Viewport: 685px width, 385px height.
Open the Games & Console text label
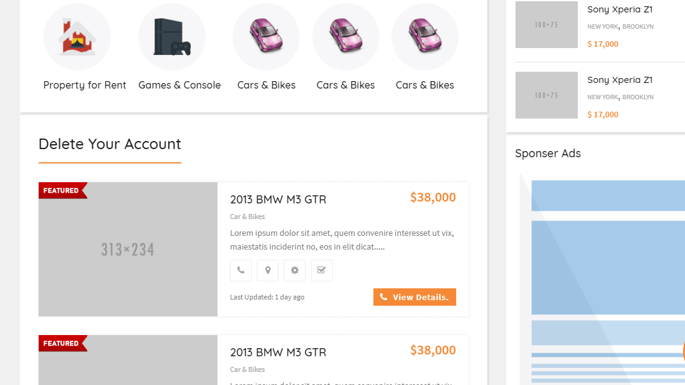pyautogui.click(x=180, y=85)
